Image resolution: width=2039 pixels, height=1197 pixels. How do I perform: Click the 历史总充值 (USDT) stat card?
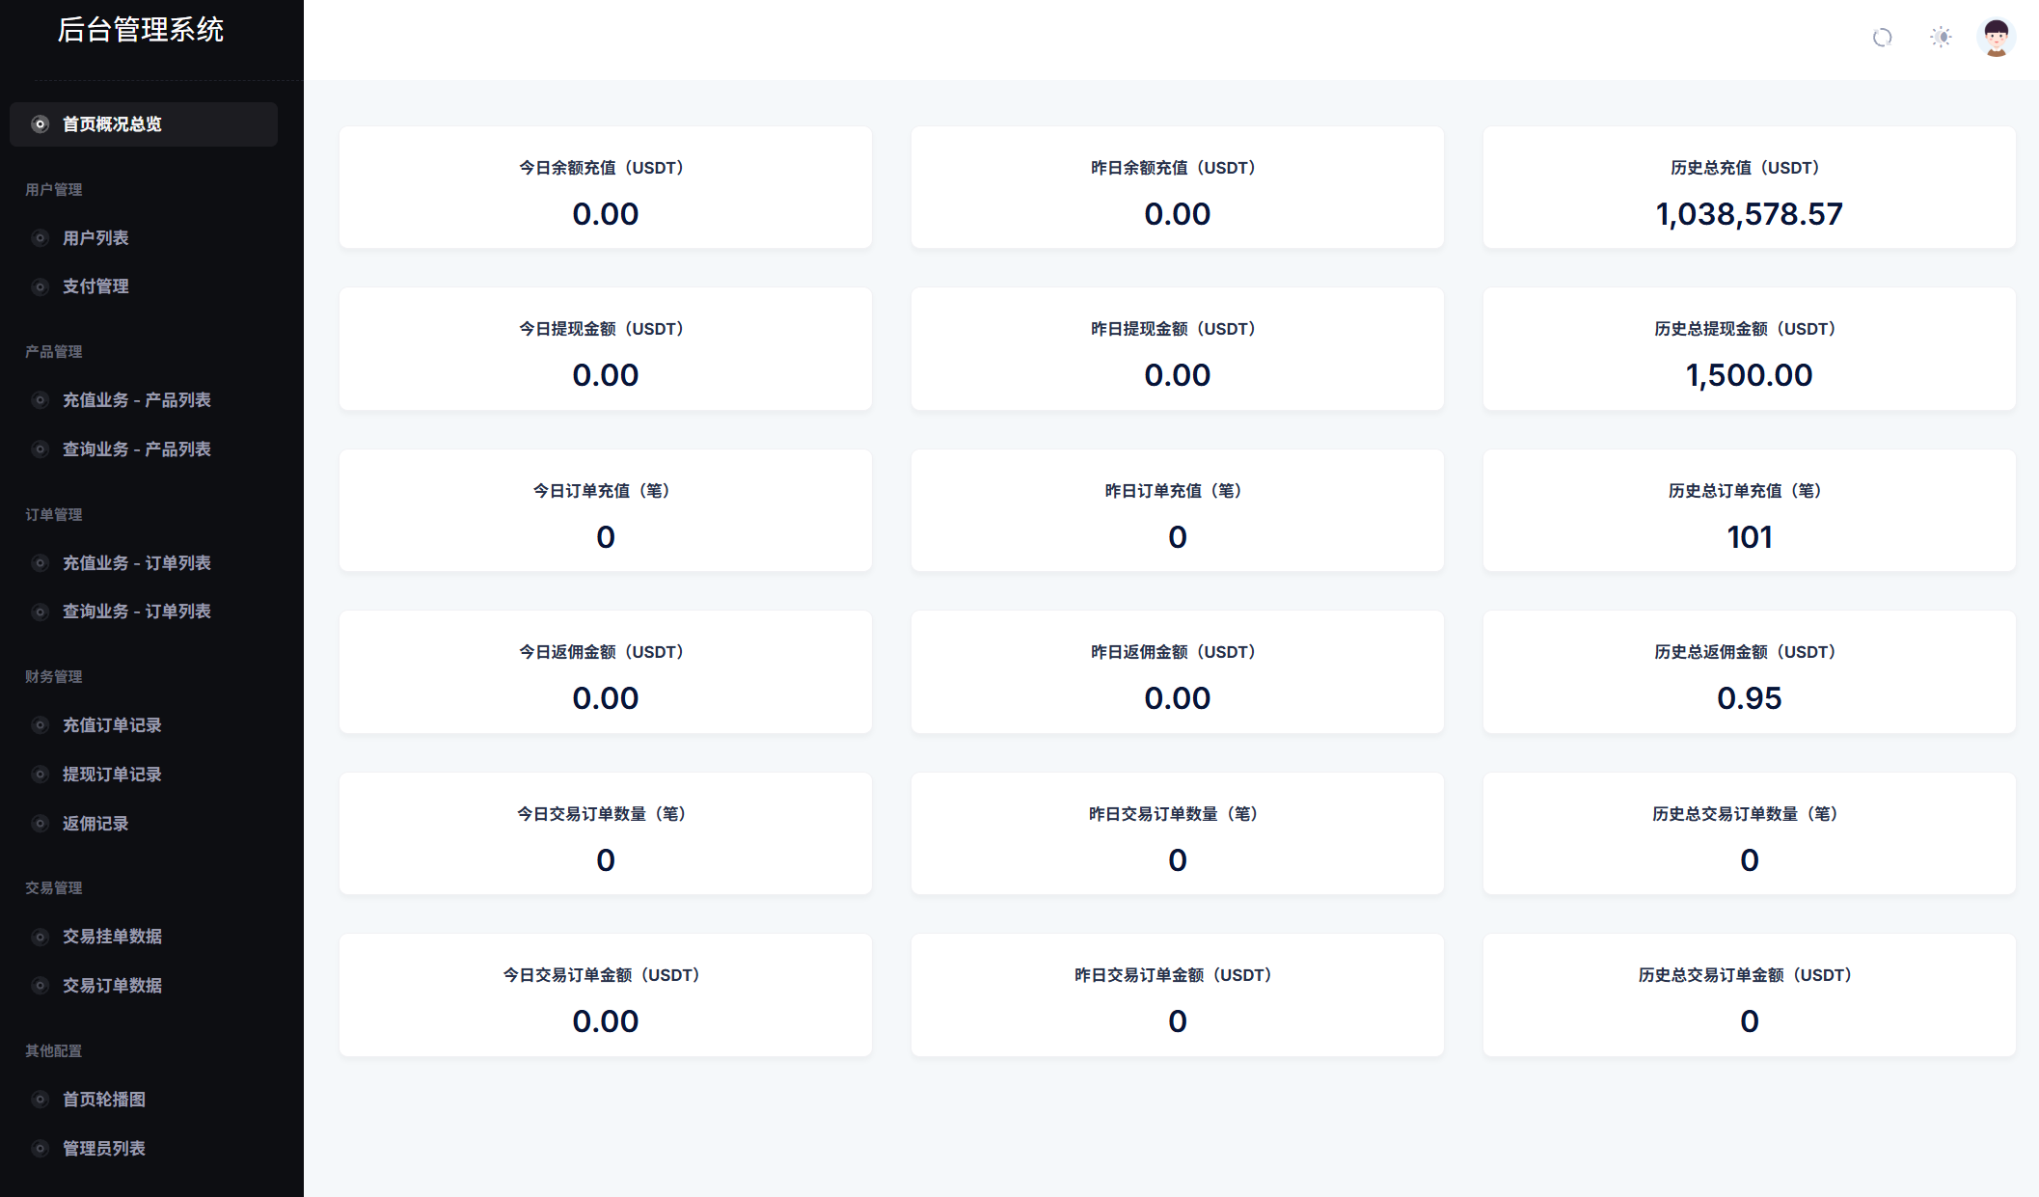click(x=1749, y=188)
